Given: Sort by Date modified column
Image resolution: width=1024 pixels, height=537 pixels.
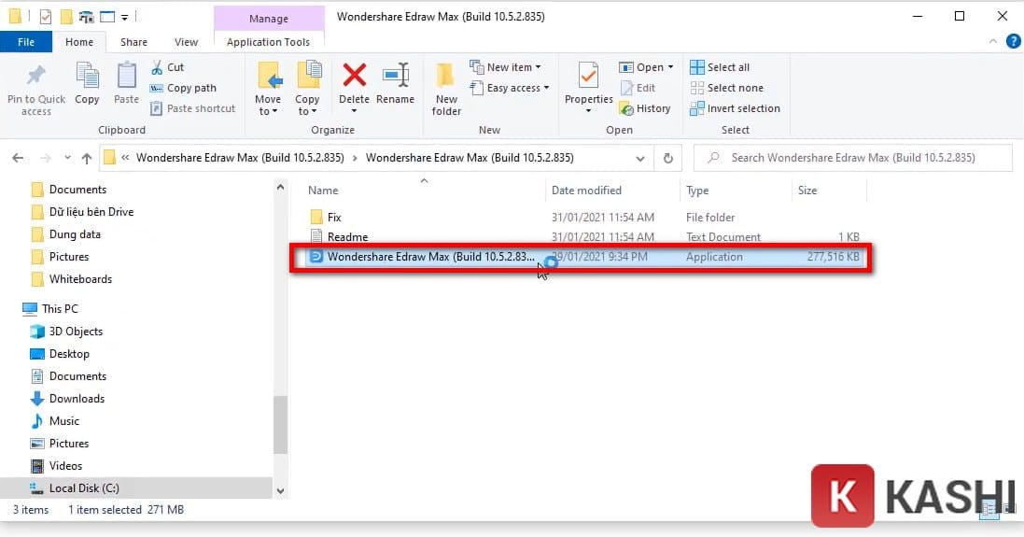Looking at the screenshot, I should point(586,191).
